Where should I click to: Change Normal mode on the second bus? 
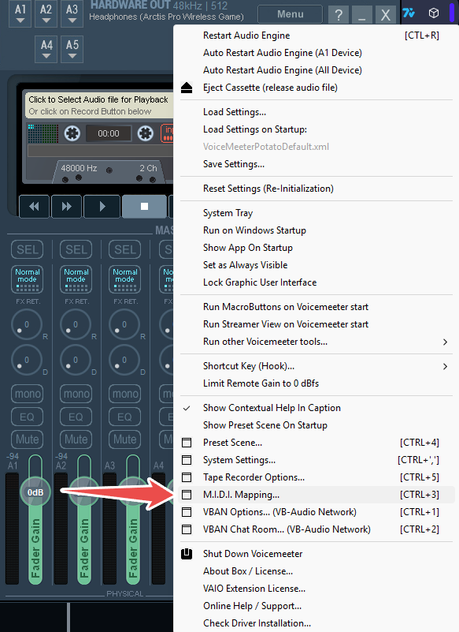coord(76,279)
